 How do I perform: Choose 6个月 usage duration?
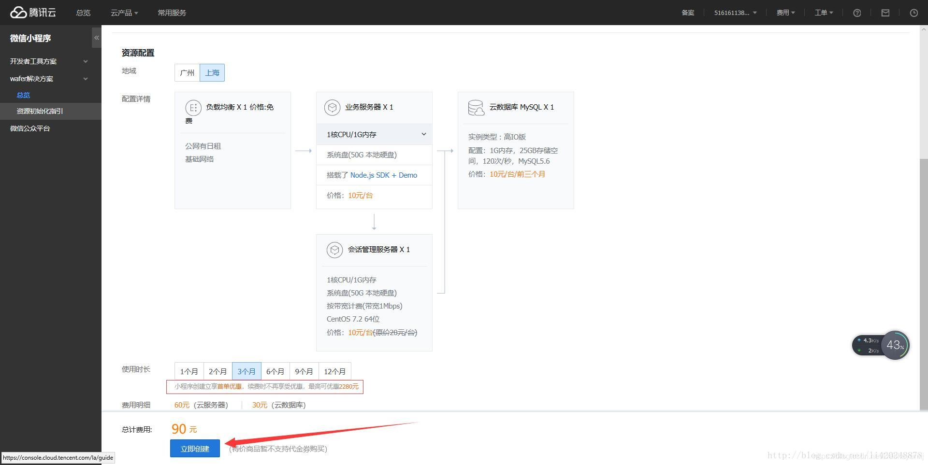[x=275, y=371]
